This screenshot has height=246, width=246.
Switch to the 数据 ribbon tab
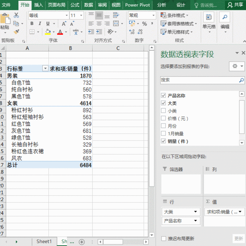88,5
